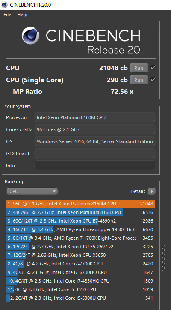The image size is (171, 310).
Task: Click the Cinebench icon in title bar
Action: point(4,5)
